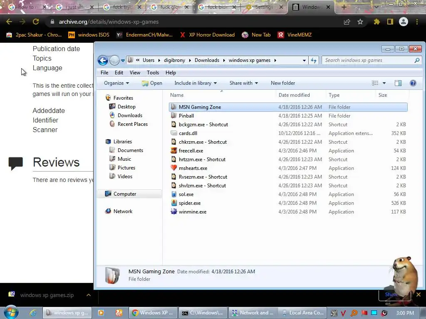Open windows ISOS bookmark
Screen dimensions: 426x319
(89, 35)
